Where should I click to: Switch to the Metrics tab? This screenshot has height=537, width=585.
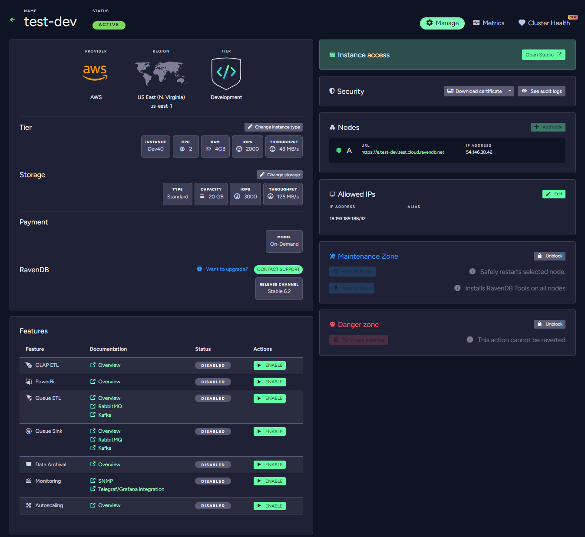[489, 23]
